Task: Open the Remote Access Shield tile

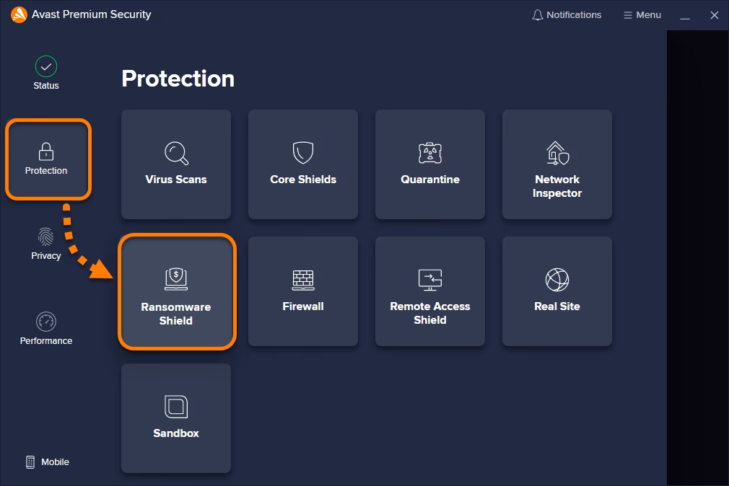Action: 430,291
